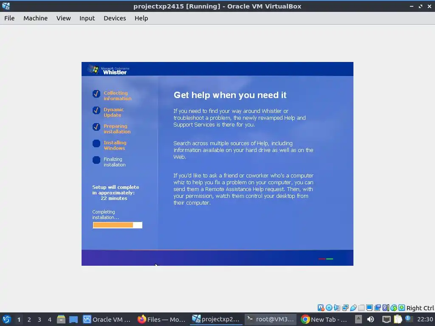The height and width of the screenshot is (326, 435).
Task: Click the hard disk activity status icon
Action: (321, 308)
